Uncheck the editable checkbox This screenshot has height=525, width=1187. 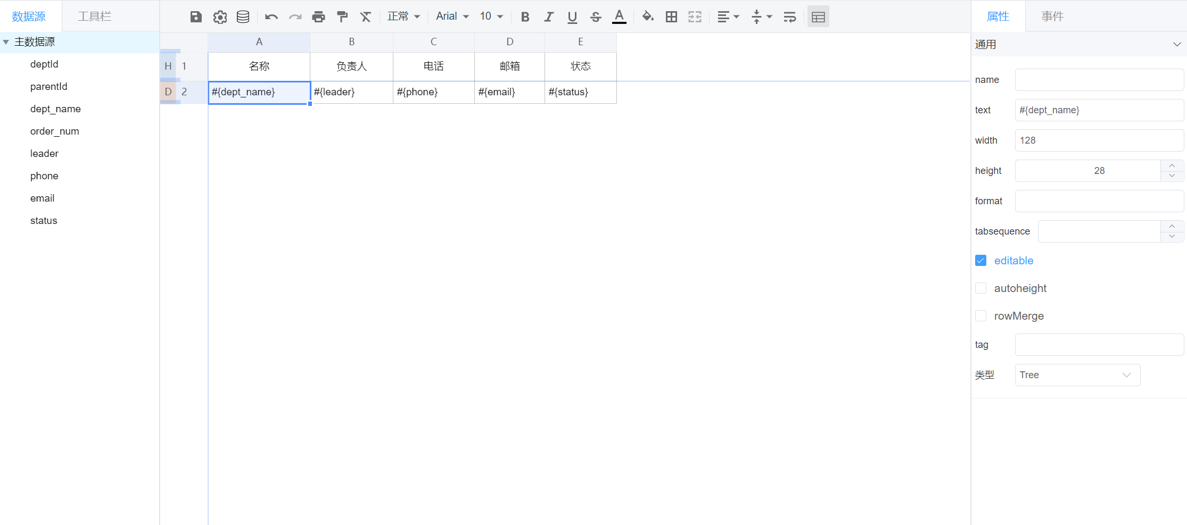pyautogui.click(x=981, y=261)
